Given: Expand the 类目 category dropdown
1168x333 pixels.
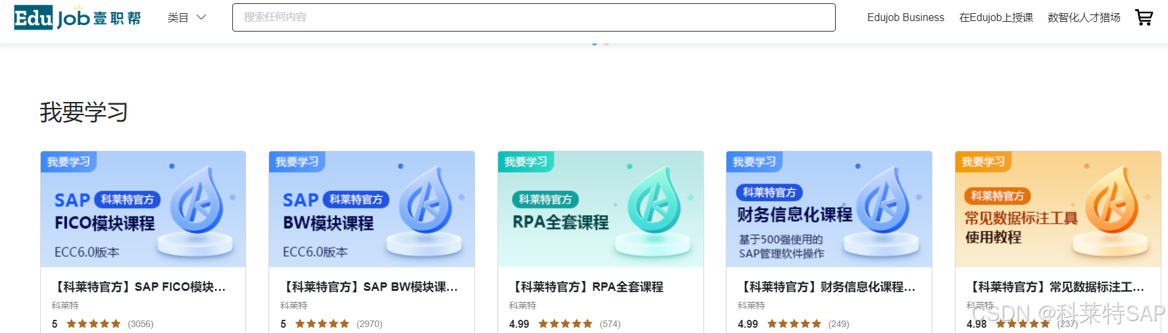Looking at the screenshot, I should (x=187, y=18).
